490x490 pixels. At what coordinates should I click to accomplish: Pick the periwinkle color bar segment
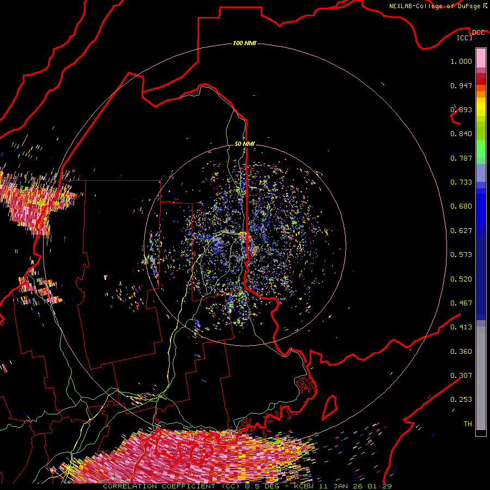coord(481,173)
